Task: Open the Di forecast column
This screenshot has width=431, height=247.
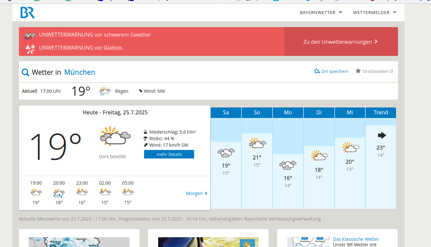Action: click(x=319, y=113)
